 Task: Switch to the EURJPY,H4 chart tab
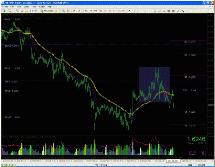[22, 161]
